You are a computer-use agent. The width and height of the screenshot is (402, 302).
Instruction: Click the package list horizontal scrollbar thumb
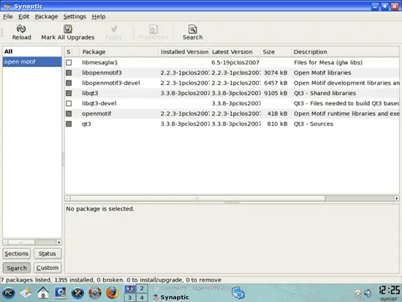(x=197, y=198)
